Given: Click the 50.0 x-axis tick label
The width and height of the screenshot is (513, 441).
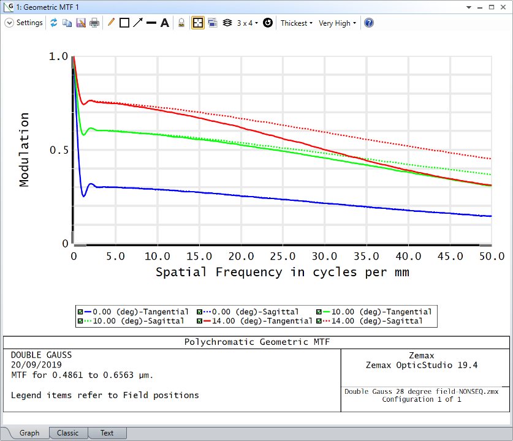Looking at the screenshot, I should (492, 256).
